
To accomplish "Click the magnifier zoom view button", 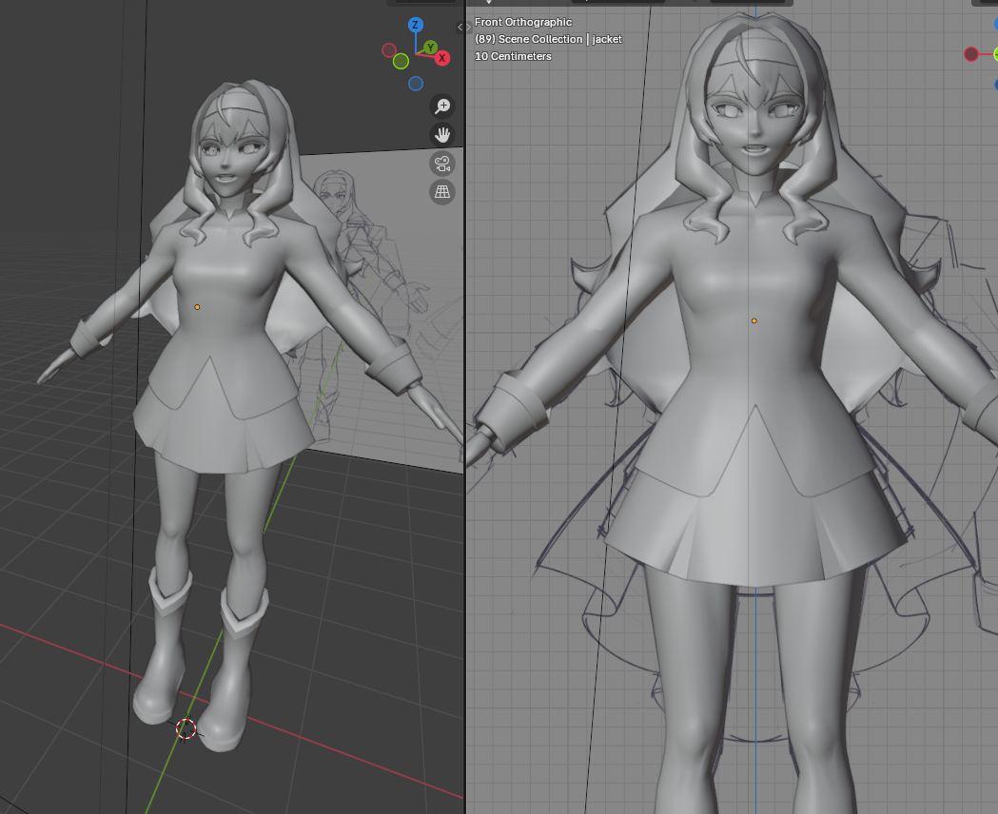I will 442,106.
